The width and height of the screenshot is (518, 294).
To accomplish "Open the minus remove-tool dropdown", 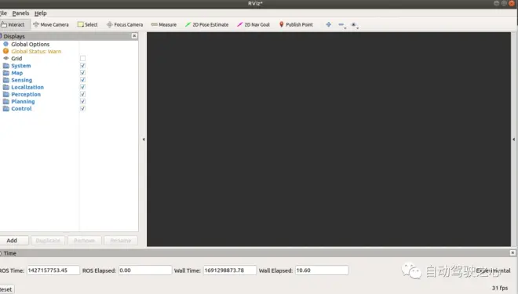I will pos(342,25).
